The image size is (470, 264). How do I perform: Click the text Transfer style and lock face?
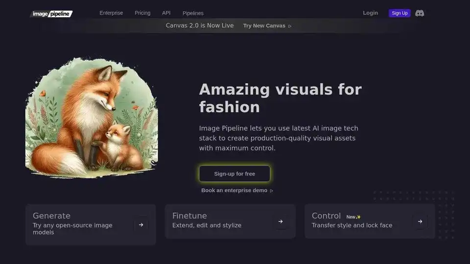352,225
